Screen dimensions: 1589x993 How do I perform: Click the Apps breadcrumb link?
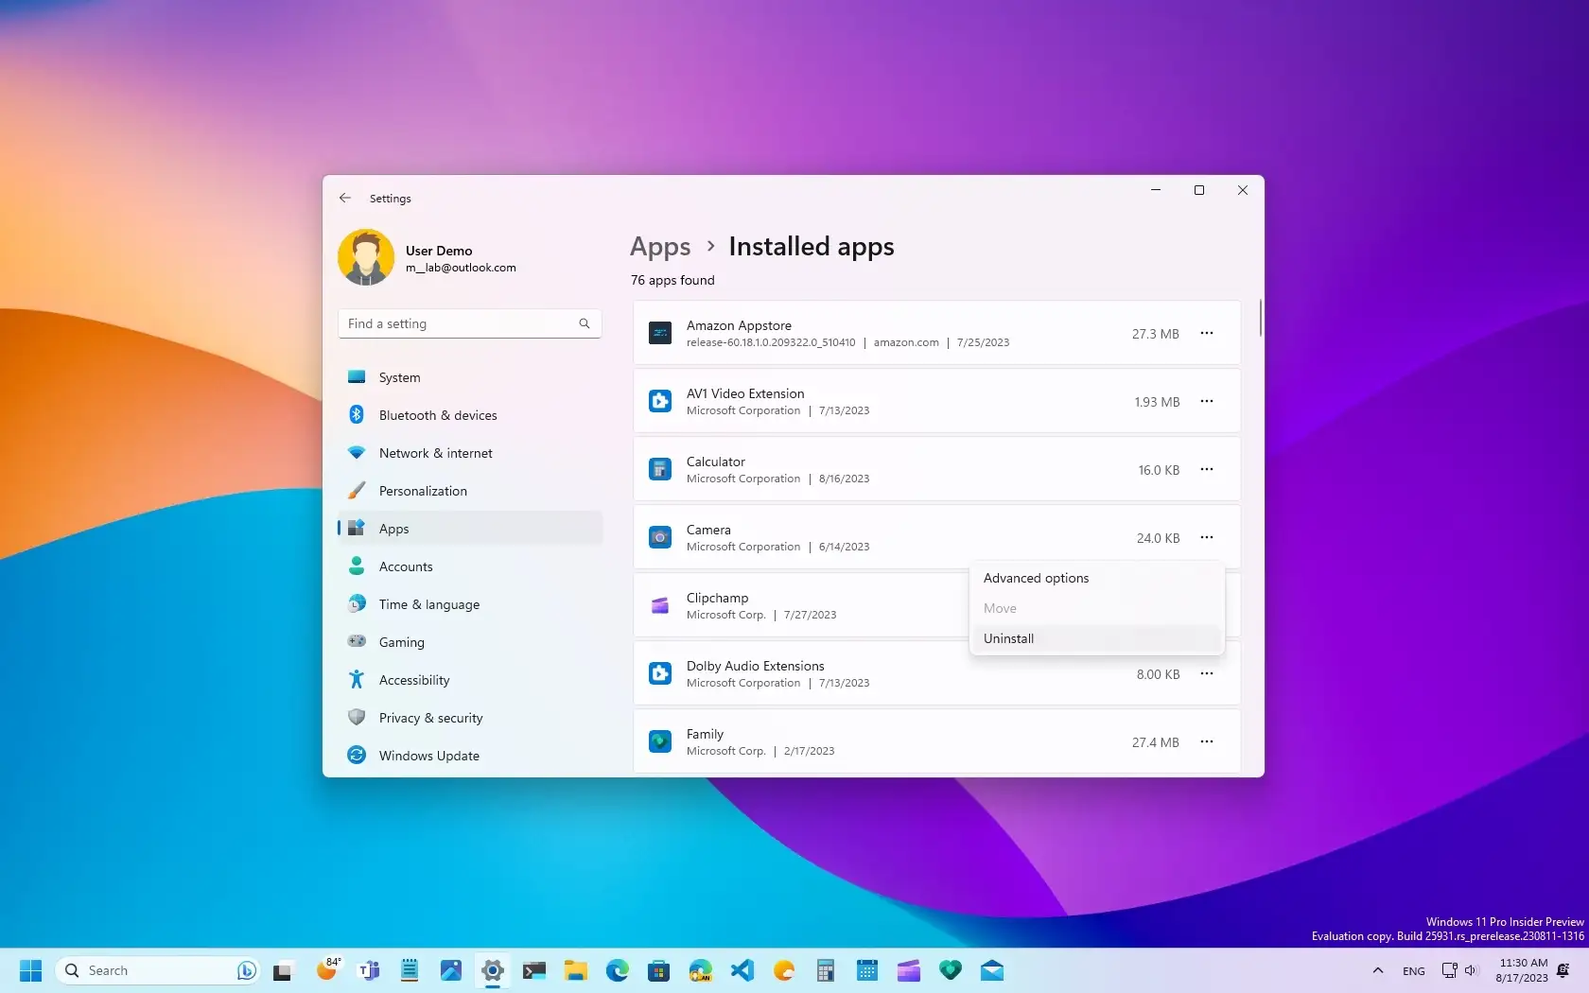pyautogui.click(x=659, y=246)
